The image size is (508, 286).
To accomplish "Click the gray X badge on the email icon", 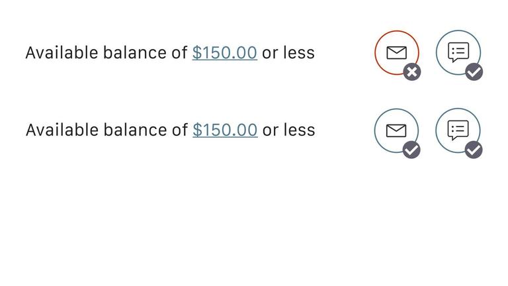I will point(412,72).
